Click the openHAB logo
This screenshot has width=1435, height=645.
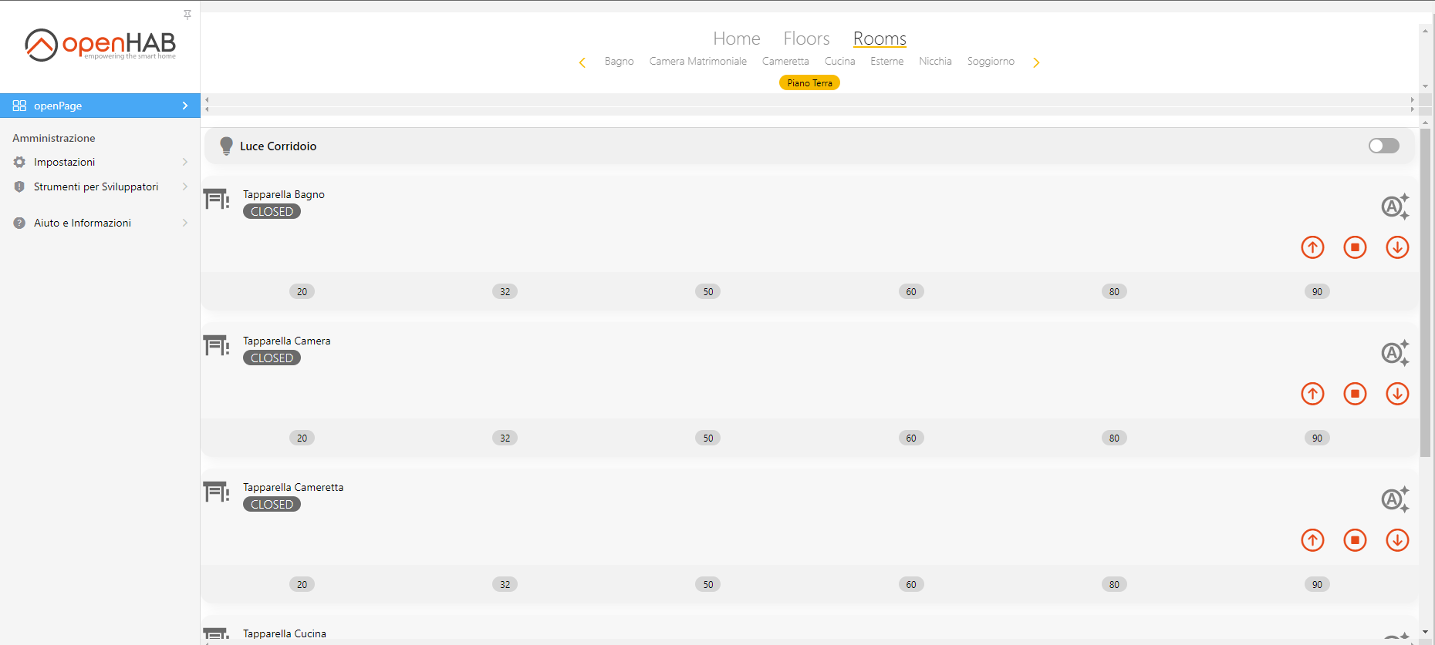click(100, 45)
